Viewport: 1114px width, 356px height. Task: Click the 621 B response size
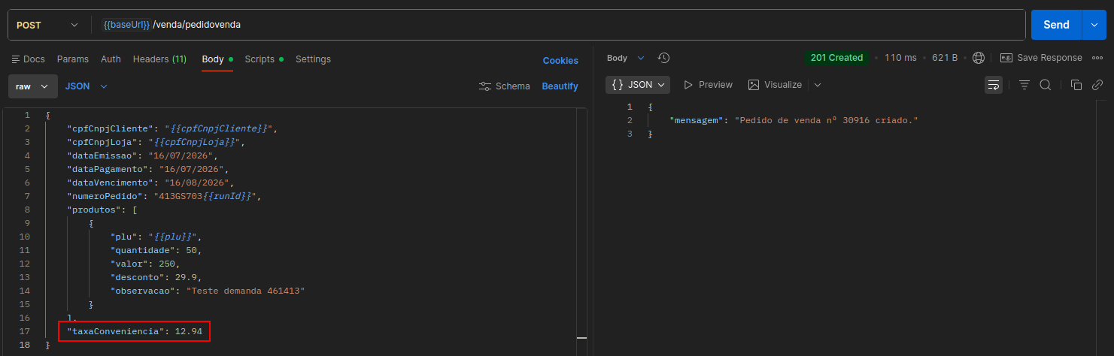tap(945, 58)
